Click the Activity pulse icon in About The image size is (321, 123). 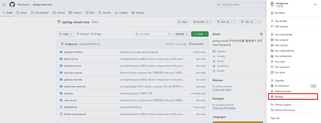pyautogui.click(x=214, y=56)
